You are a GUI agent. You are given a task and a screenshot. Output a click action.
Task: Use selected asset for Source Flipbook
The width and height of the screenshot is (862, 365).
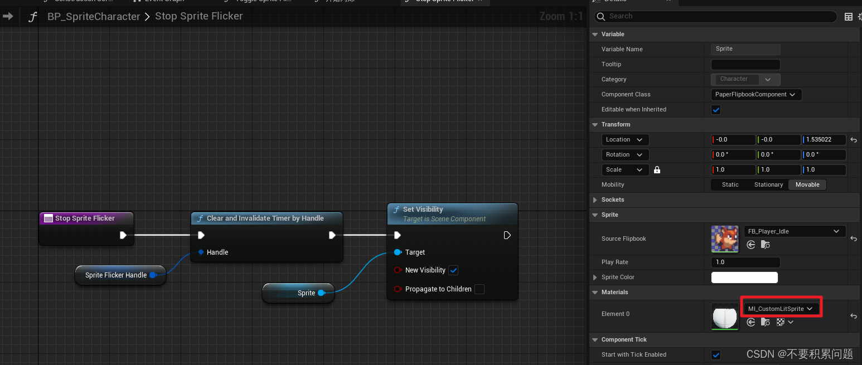(x=750, y=245)
